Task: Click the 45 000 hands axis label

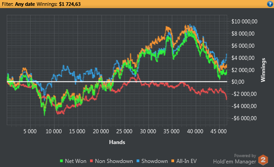Action: click(219, 131)
